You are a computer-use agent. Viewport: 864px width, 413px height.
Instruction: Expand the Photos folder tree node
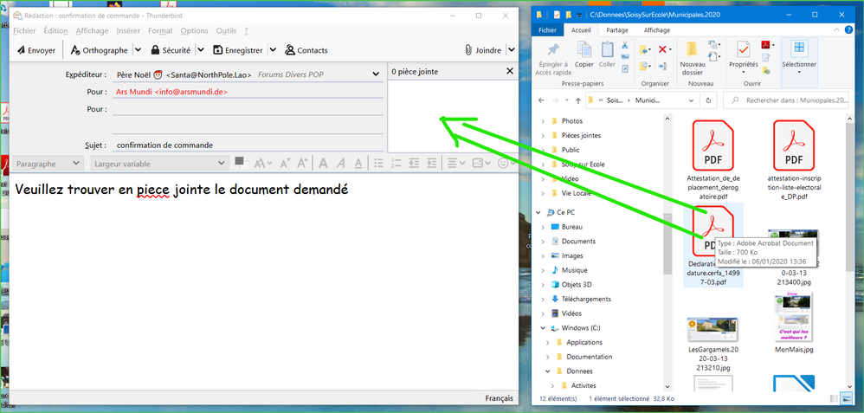pyautogui.click(x=543, y=121)
